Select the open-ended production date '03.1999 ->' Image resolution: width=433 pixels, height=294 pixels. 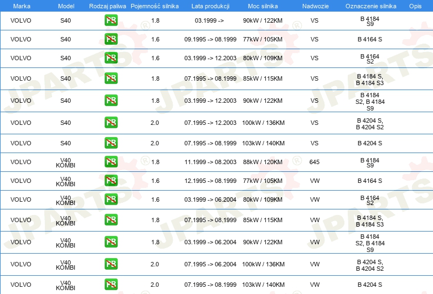click(209, 20)
